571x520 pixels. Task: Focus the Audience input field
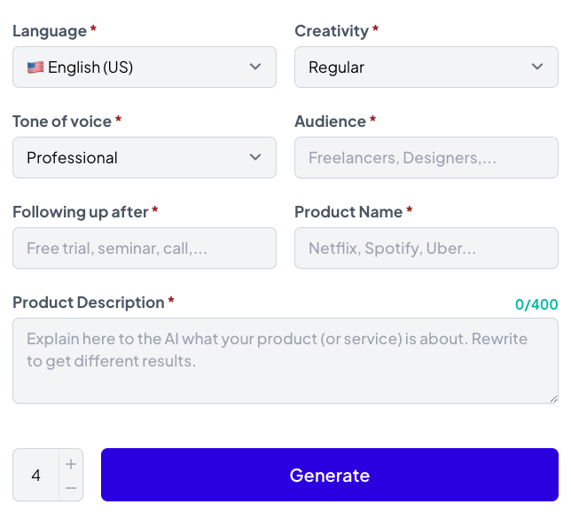pos(426,158)
